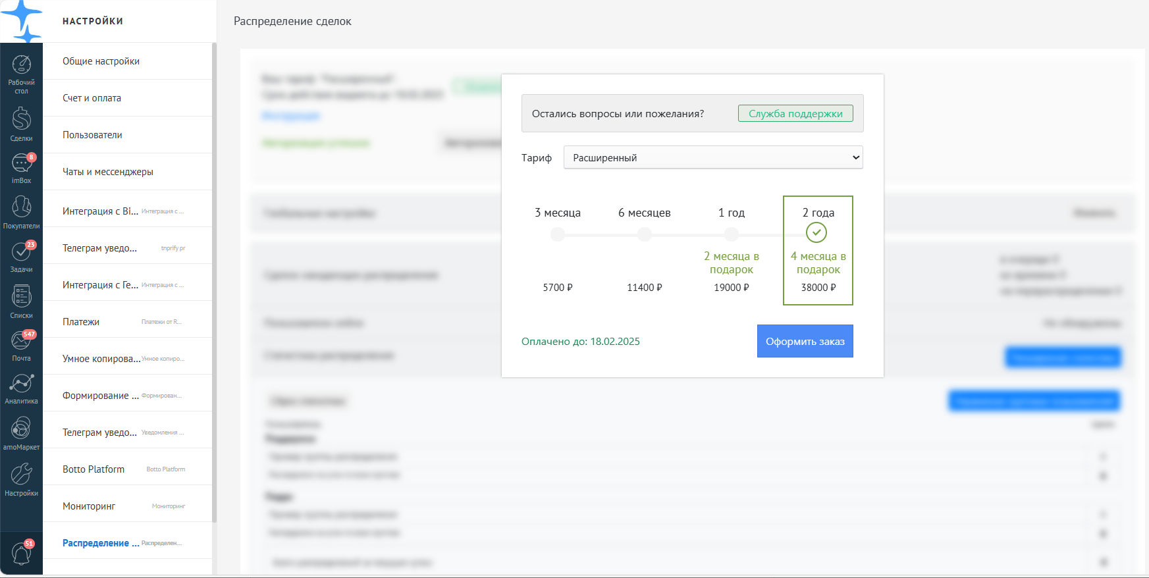Open the Задачи tasks icon
Screen dimensions: 1149x578
21,257
